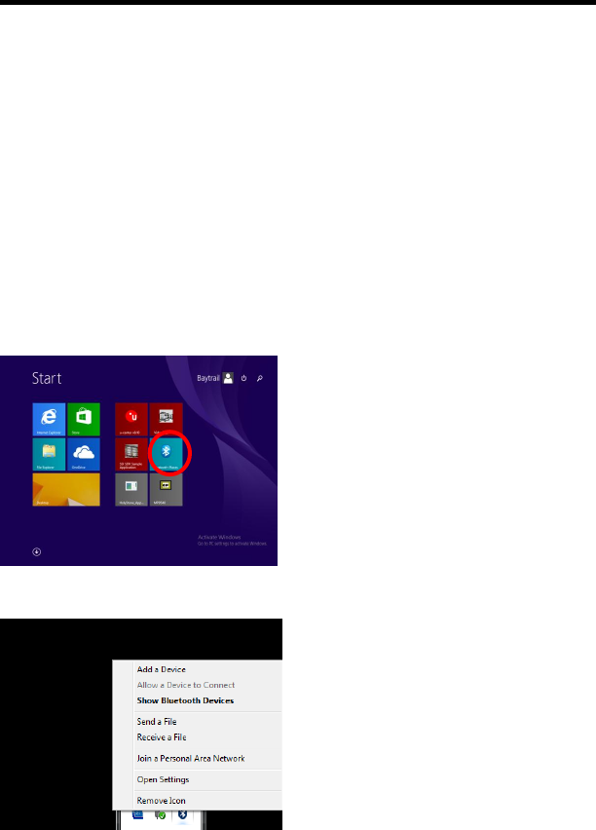Show all apps with the down-arrow button
Viewport: 596px width, 830px height.
tap(37, 552)
